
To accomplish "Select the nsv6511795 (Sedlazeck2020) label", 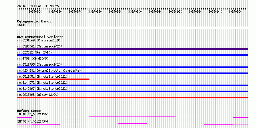I will pos(40,64).
